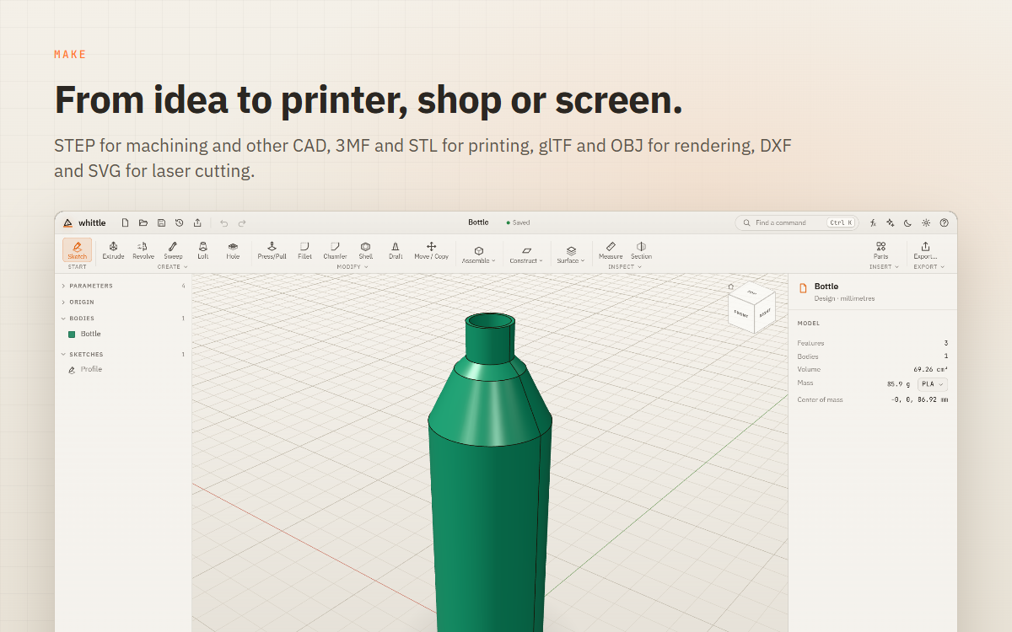This screenshot has height=632, width=1012.
Task: Redo the last action
Action: pos(242,222)
